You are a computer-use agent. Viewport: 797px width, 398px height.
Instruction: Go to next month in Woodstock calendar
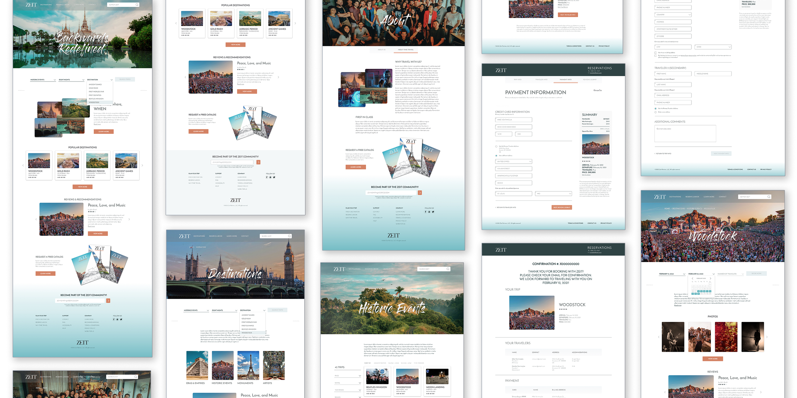tap(710, 279)
